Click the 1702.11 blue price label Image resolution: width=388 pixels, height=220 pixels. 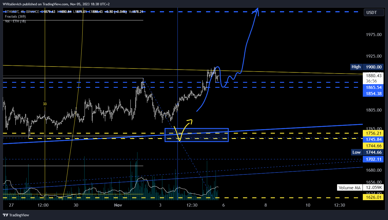click(x=373, y=159)
